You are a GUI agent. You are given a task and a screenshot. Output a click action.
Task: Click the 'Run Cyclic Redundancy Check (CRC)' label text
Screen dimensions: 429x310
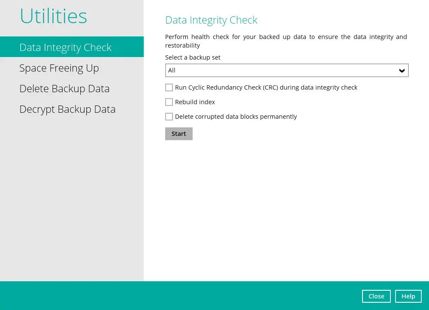tap(266, 87)
